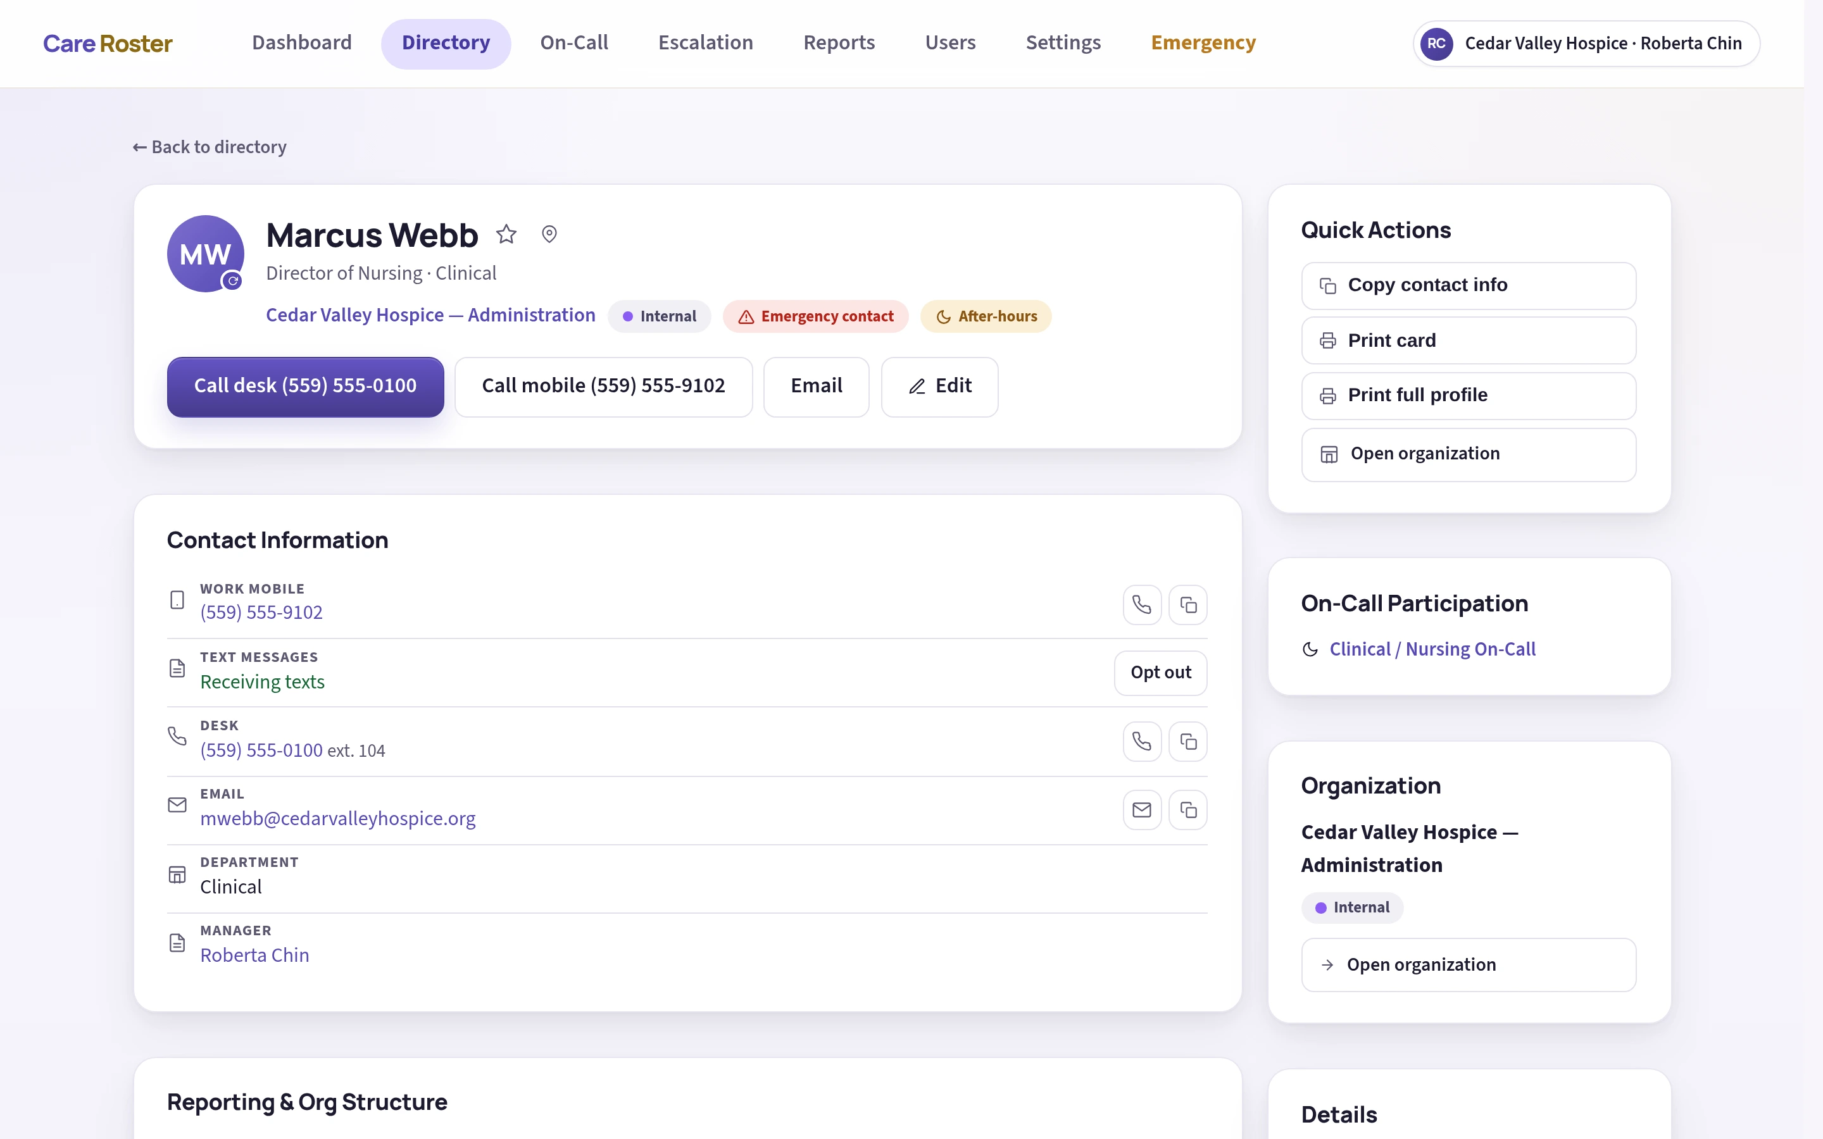The width and height of the screenshot is (1823, 1139).
Task: Open the Settings tab
Action: [1063, 43]
